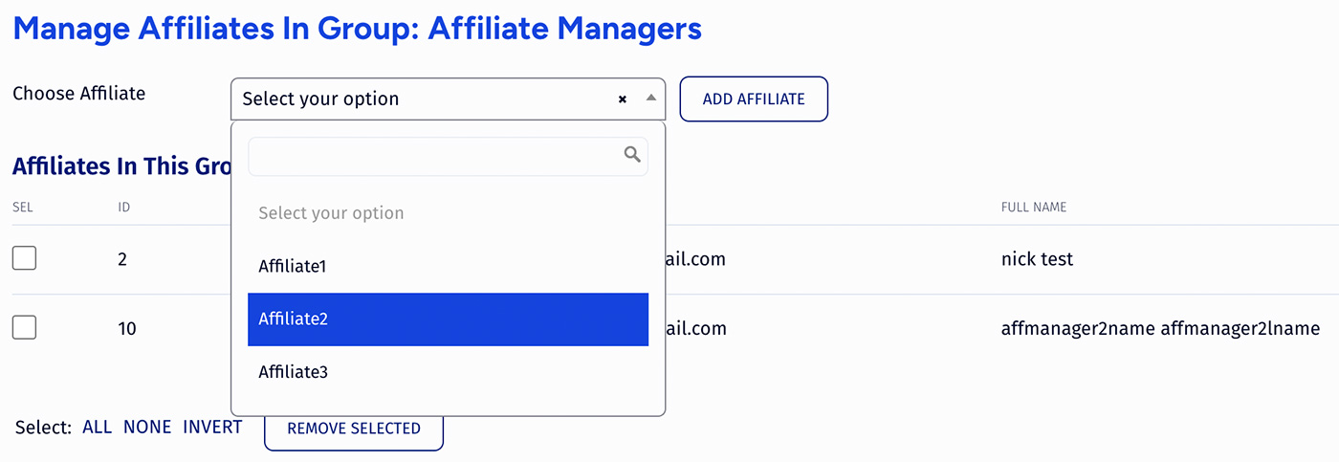Click the NONE selection link
Screen dimensions: 1339x462
147,428
